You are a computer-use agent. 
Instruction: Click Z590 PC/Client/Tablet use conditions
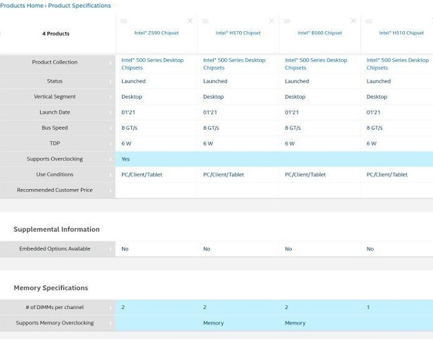click(x=142, y=174)
